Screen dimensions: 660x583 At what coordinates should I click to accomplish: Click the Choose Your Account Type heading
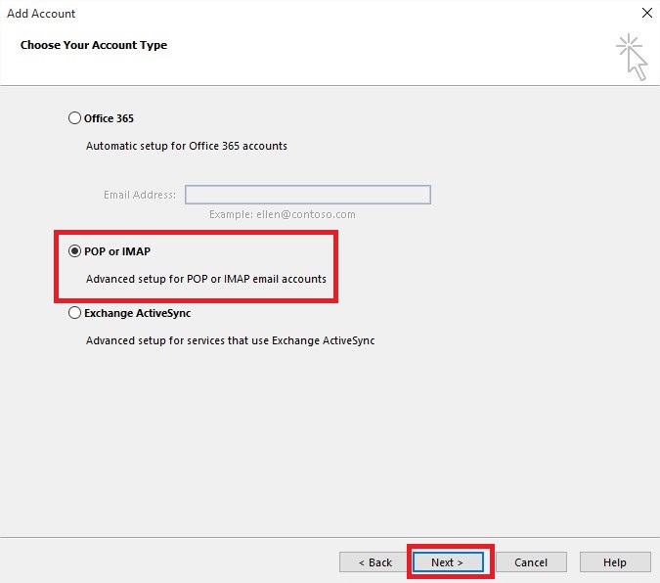point(94,45)
